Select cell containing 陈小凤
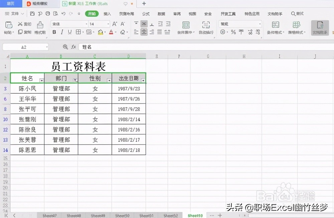 point(27,88)
